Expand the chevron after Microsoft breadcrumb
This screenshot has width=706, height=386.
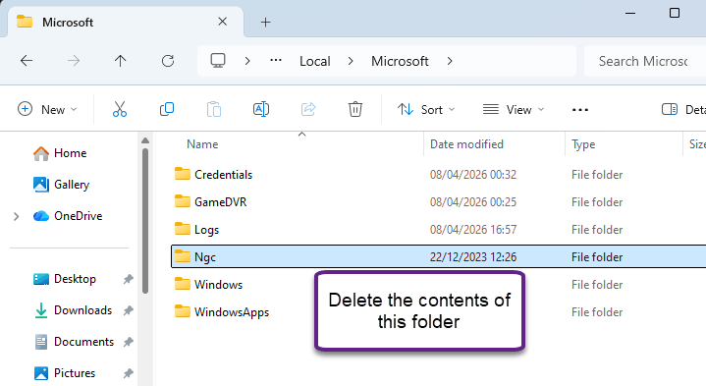pos(450,61)
